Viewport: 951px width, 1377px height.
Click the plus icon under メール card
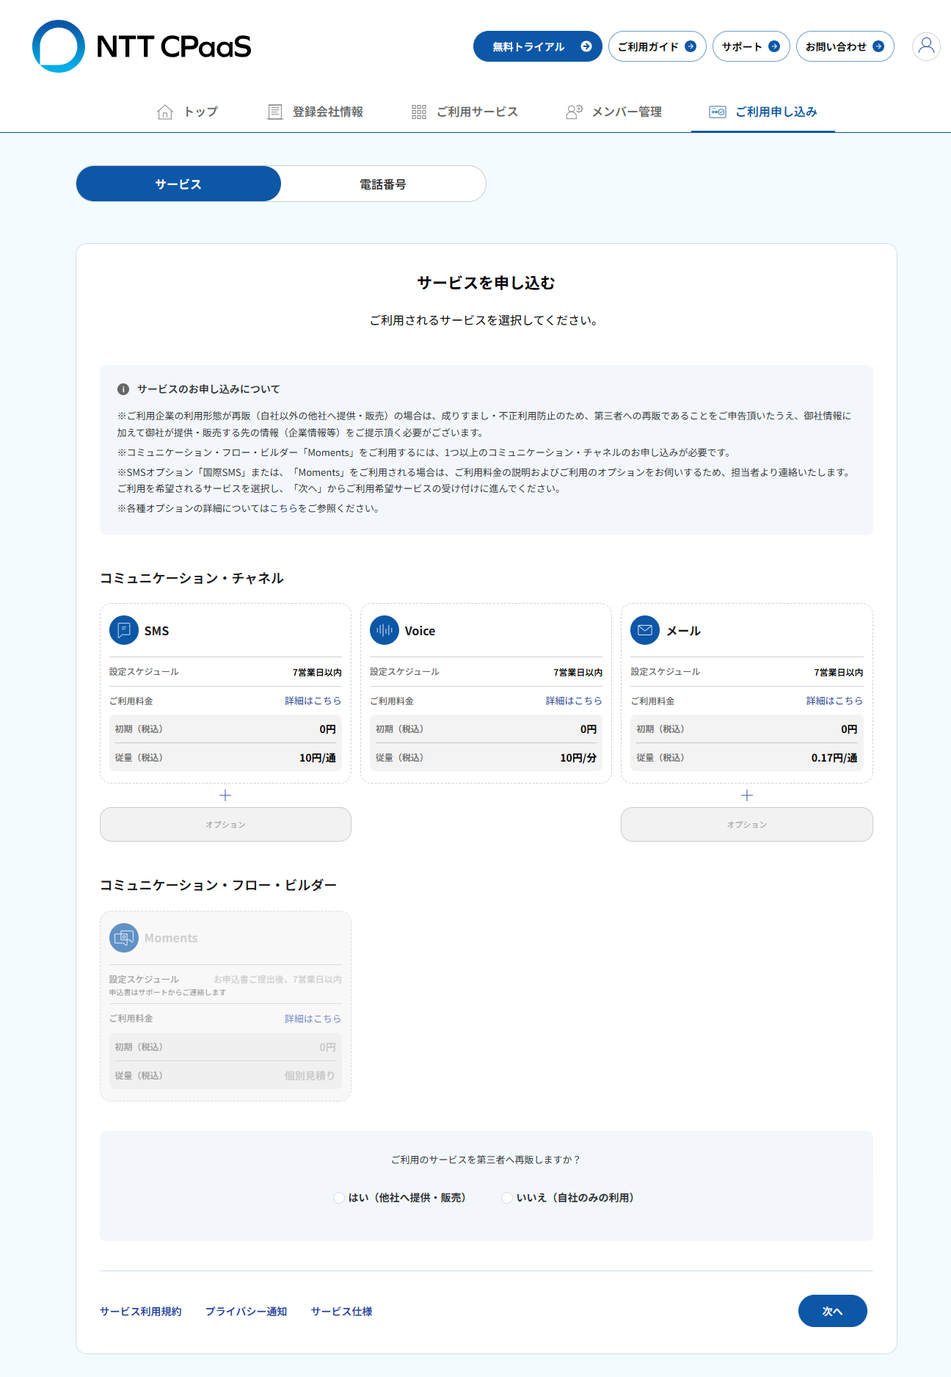[x=747, y=795]
